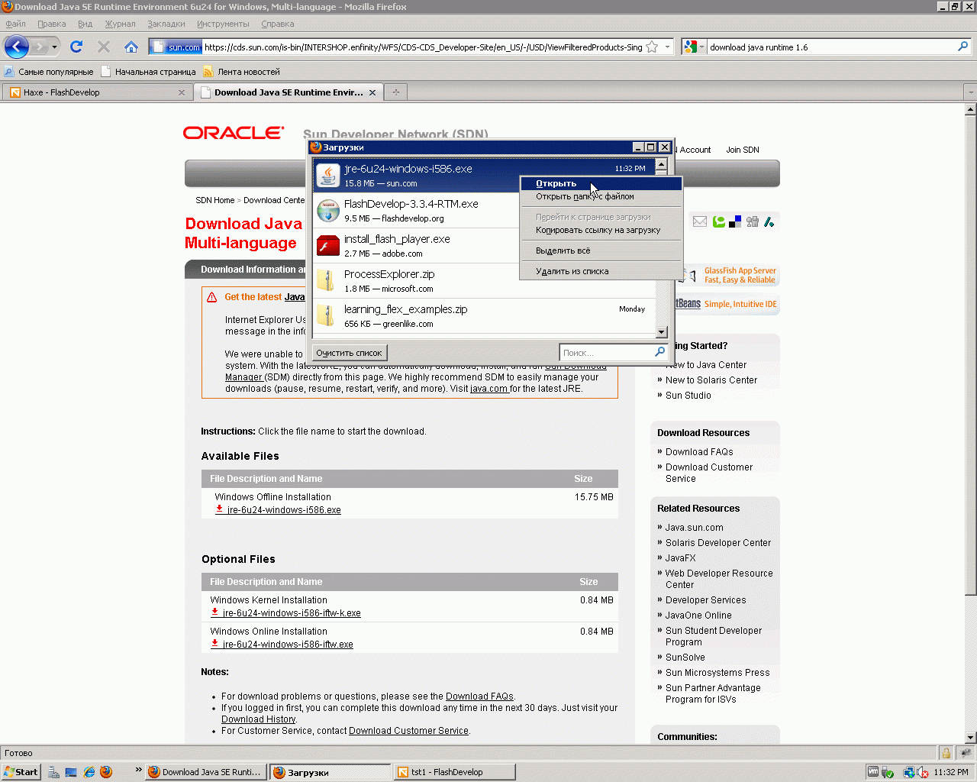Close the Haxe - FlashDevelop tab
The image size is (977, 782).
click(x=182, y=92)
